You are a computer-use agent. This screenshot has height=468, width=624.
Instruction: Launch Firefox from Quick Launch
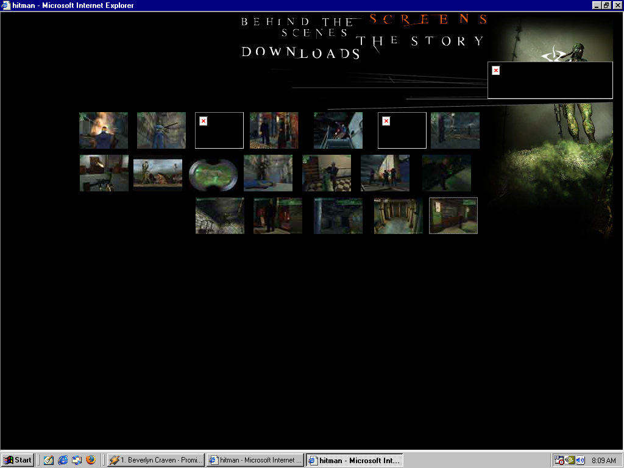tap(91, 460)
